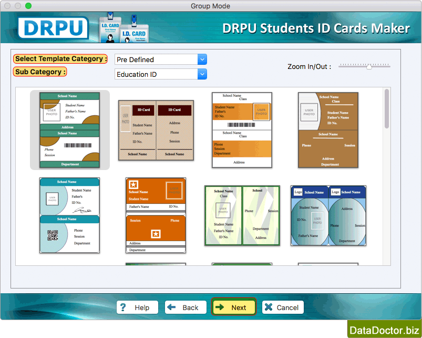Click the DRPU Students ID Cards Maker title
This screenshot has height=338, width=422.
[x=316, y=28]
